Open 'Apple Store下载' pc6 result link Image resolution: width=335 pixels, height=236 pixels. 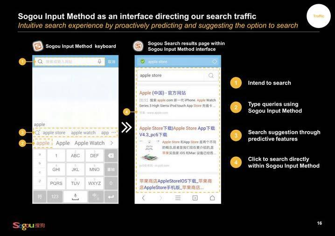point(177,132)
